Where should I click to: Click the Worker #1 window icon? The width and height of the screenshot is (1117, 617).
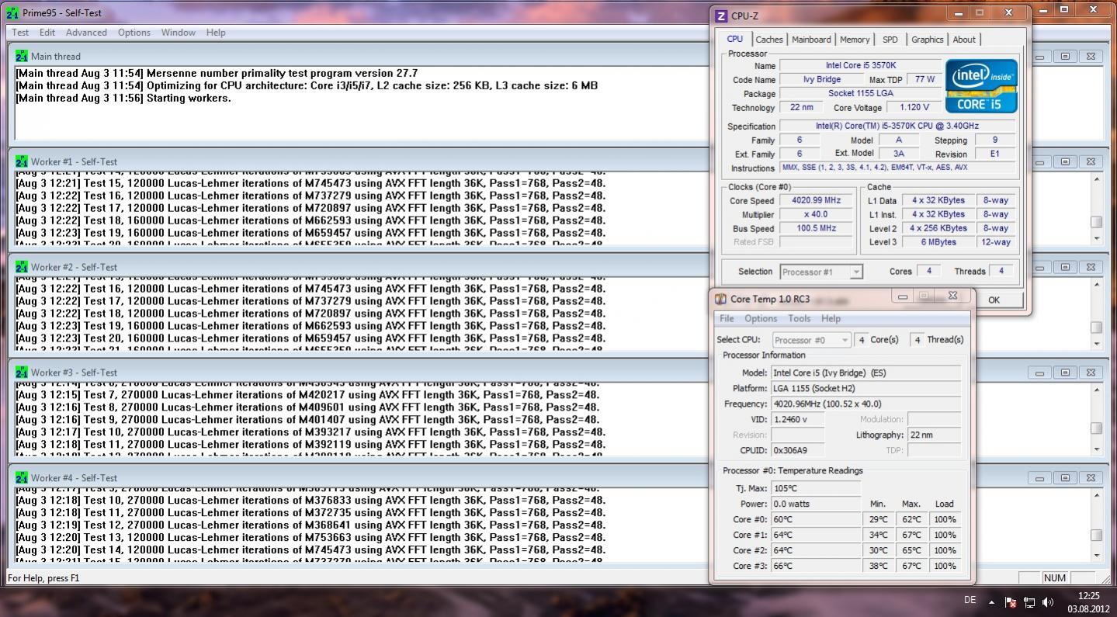(22, 161)
